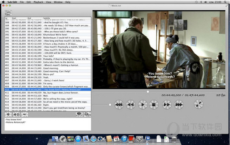Remove the subtitle with the minus button
The width and height of the screenshot is (230, 145).
pos(25,114)
